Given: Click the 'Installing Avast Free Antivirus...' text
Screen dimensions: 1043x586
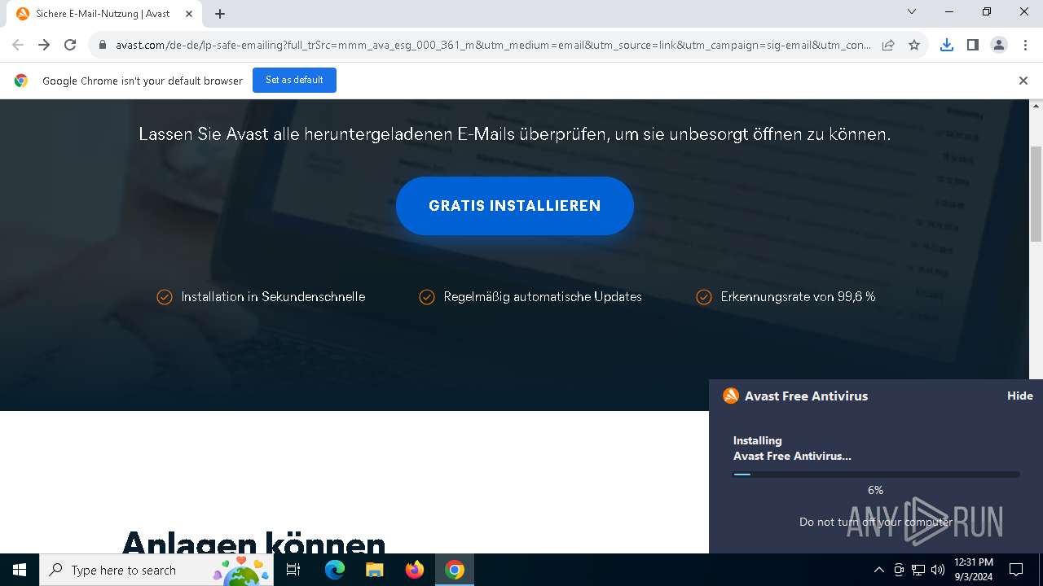Looking at the screenshot, I should (792, 448).
